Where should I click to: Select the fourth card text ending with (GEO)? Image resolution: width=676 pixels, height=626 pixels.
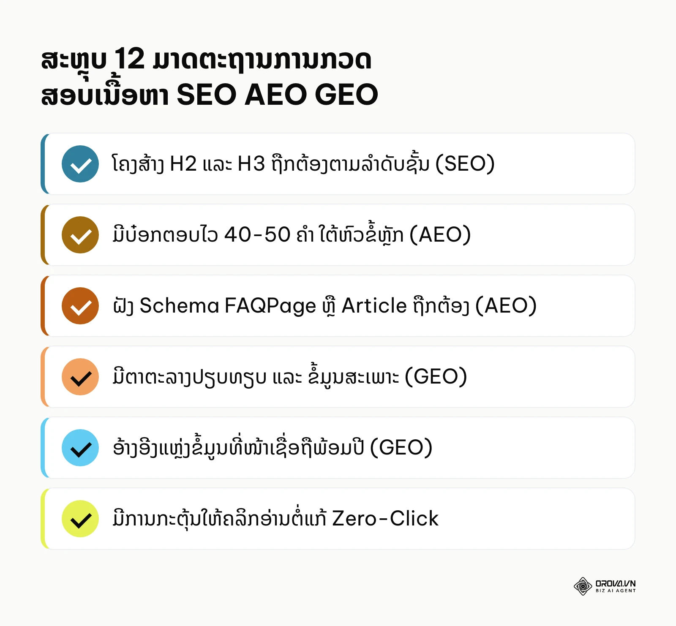(x=290, y=377)
